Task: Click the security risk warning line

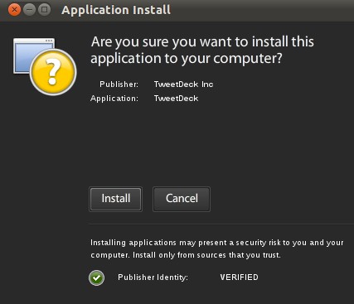Action: click(217, 243)
